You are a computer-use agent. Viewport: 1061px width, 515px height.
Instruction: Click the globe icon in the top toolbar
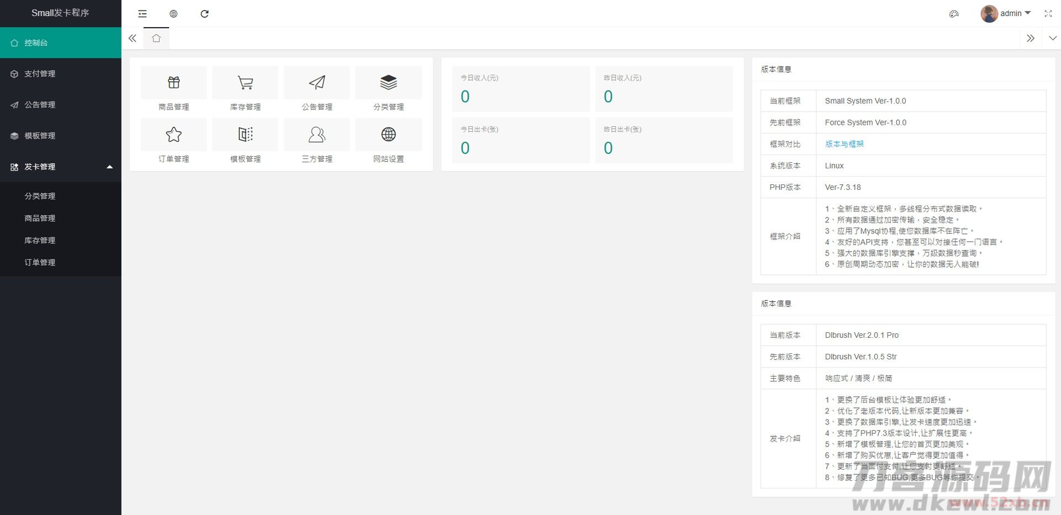[x=174, y=13]
